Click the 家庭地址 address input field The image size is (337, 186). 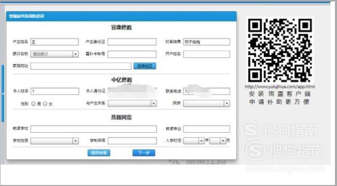click(x=81, y=66)
